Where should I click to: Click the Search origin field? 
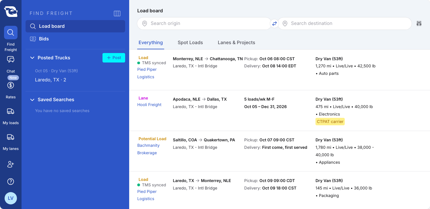204,24
